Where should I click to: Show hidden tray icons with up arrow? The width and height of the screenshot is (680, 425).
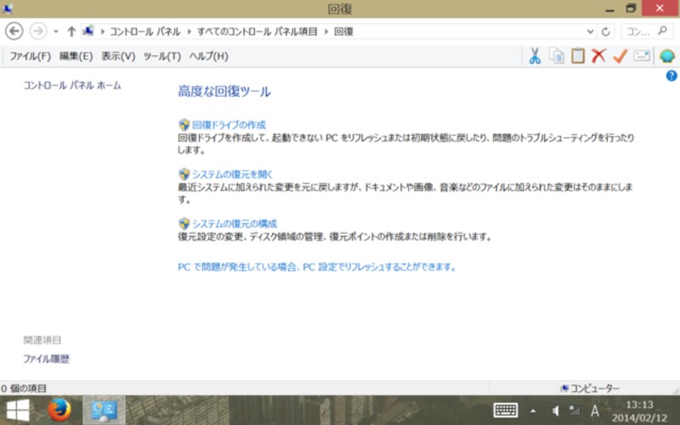[x=534, y=411]
